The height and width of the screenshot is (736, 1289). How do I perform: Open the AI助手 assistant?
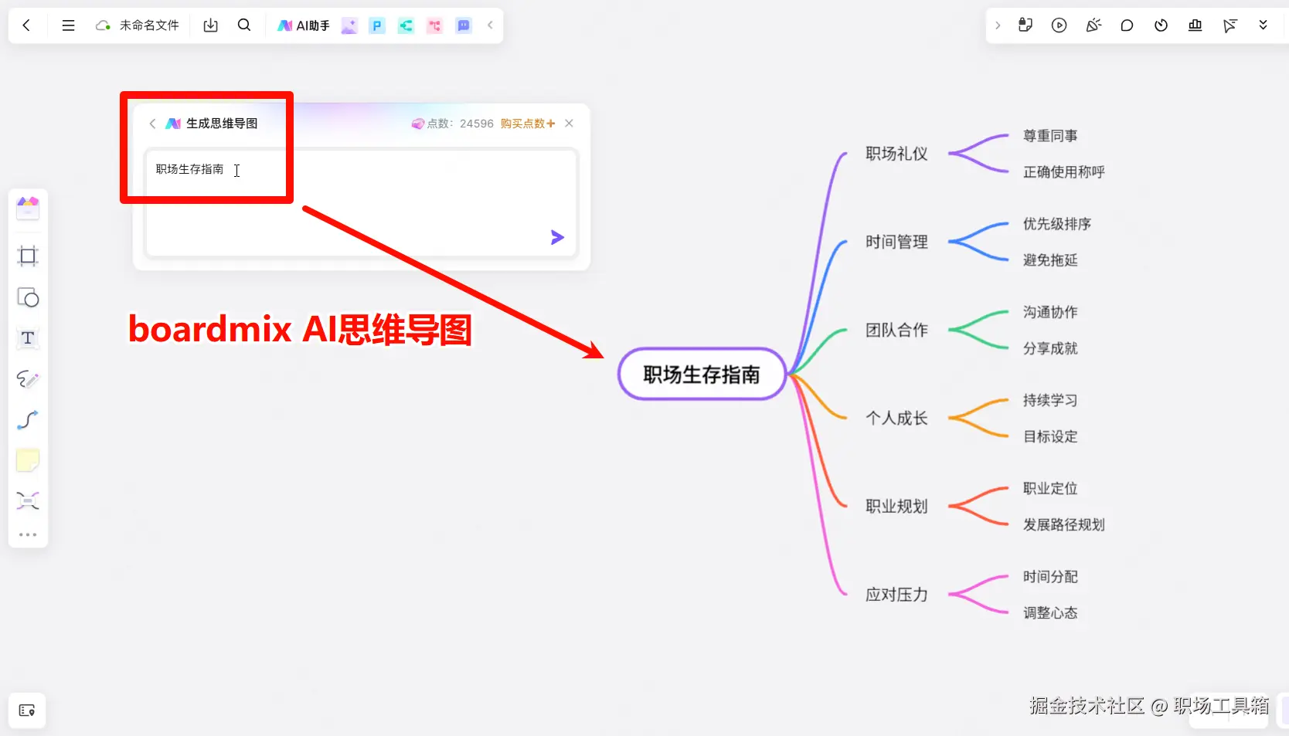click(304, 25)
